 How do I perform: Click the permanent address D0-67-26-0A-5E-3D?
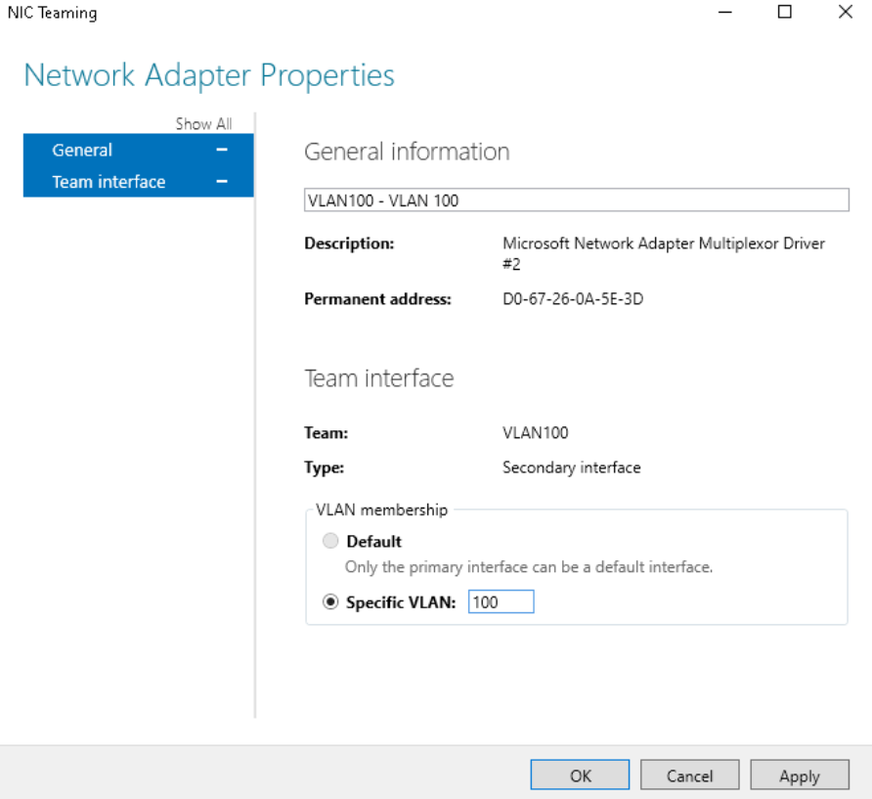point(573,299)
